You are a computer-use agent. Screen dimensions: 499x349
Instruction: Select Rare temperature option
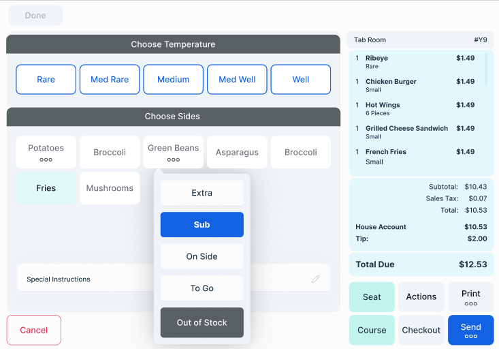tap(46, 80)
